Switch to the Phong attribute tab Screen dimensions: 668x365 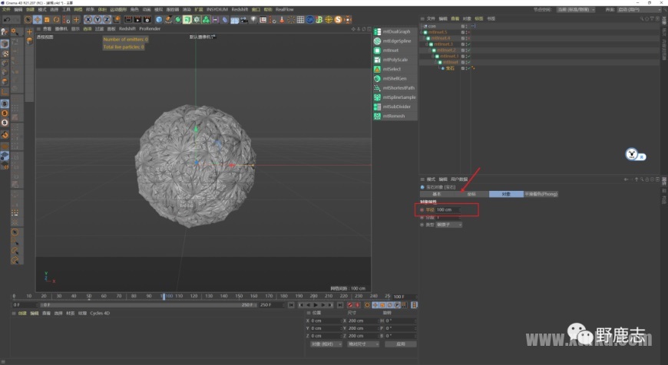tap(541, 194)
